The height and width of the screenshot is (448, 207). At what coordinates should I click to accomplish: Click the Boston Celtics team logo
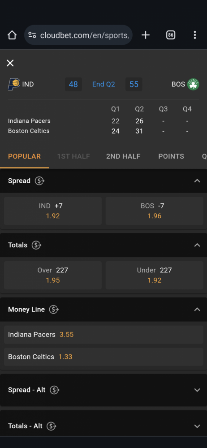[x=193, y=84]
